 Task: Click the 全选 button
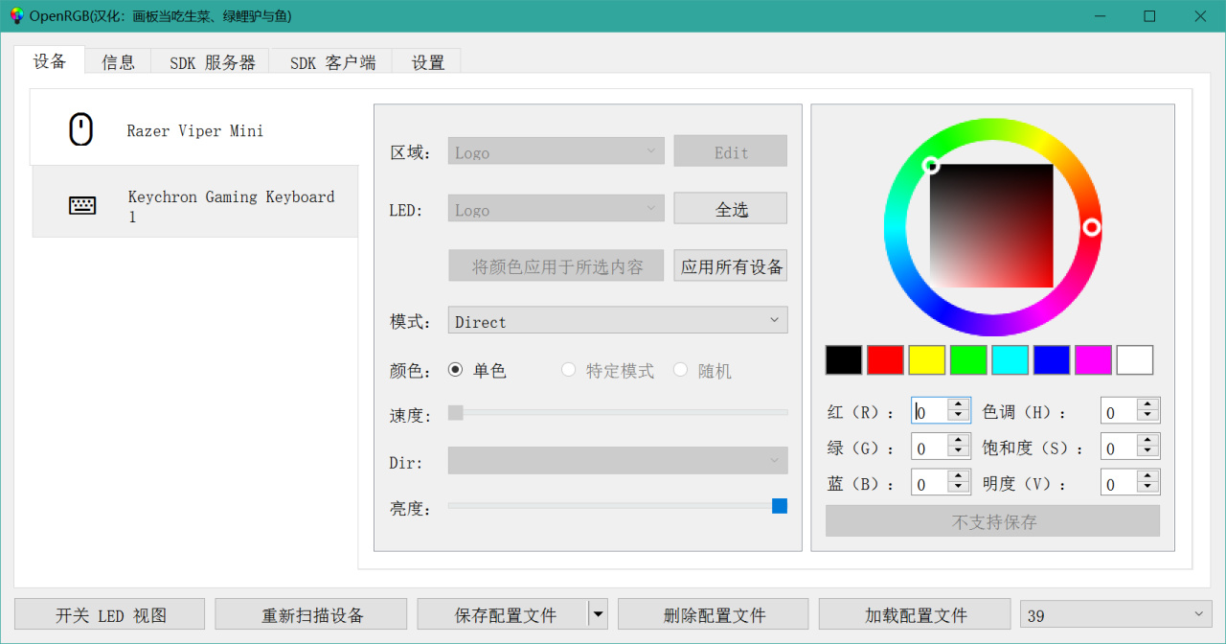click(731, 209)
